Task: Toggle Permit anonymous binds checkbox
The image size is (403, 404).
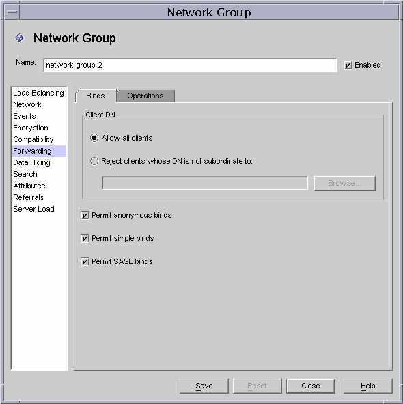Action: click(x=85, y=215)
